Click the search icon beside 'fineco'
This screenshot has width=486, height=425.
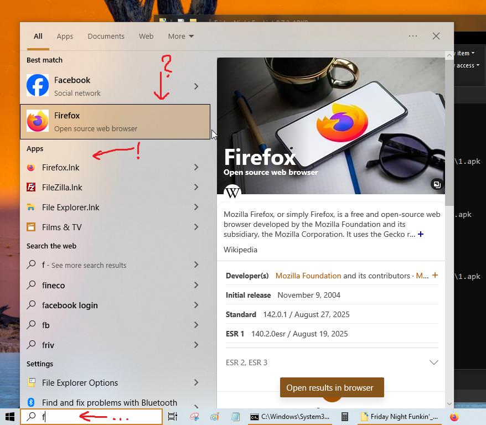tap(31, 285)
